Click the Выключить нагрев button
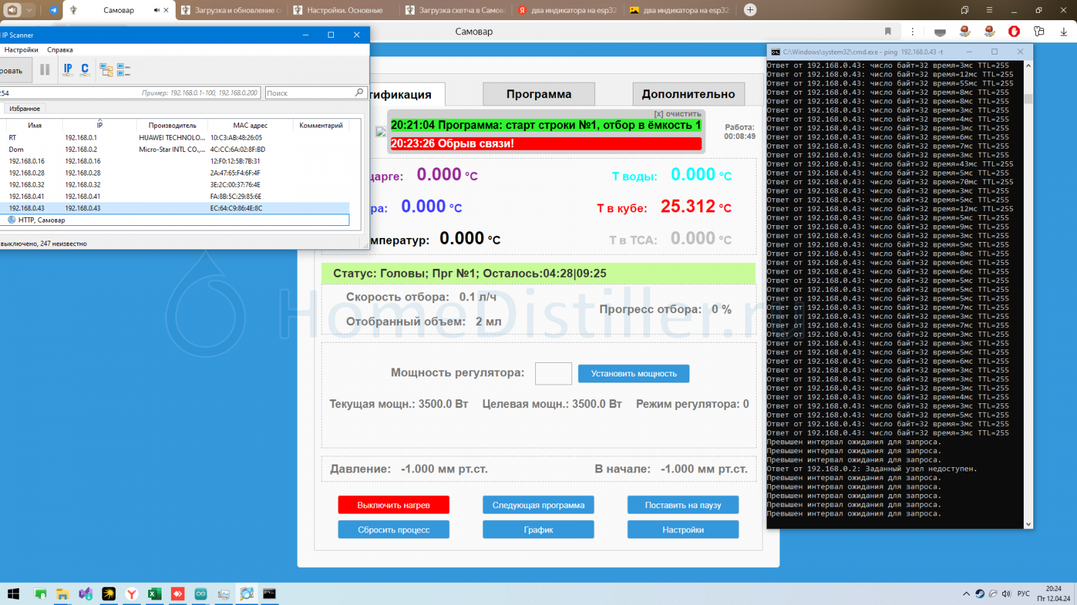The height and width of the screenshot is (605, 1077). [x=394, y=505]
